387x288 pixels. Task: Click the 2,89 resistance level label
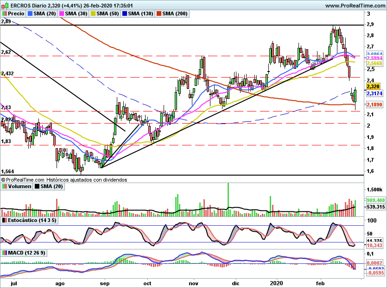(x=6, y=21)
